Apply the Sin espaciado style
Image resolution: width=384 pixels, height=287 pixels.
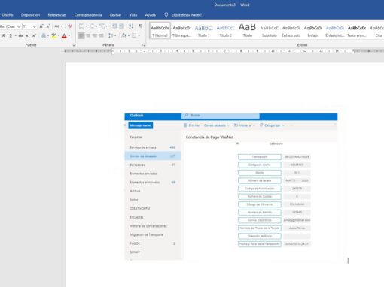coord(181,31)
